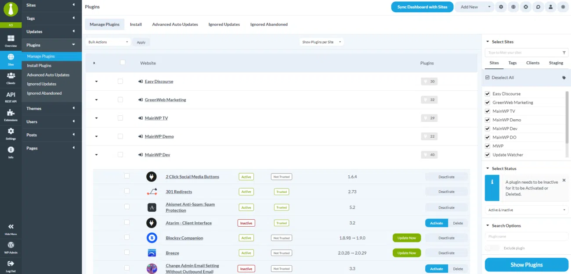571x274 pixels.
Task: Uncheck MainWP DO in Select Sites
Action: pos(488,137)
